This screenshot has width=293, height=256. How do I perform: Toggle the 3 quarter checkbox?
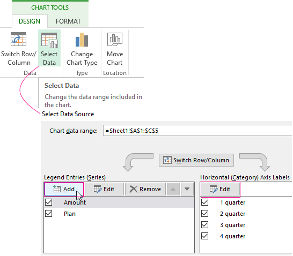205,225
